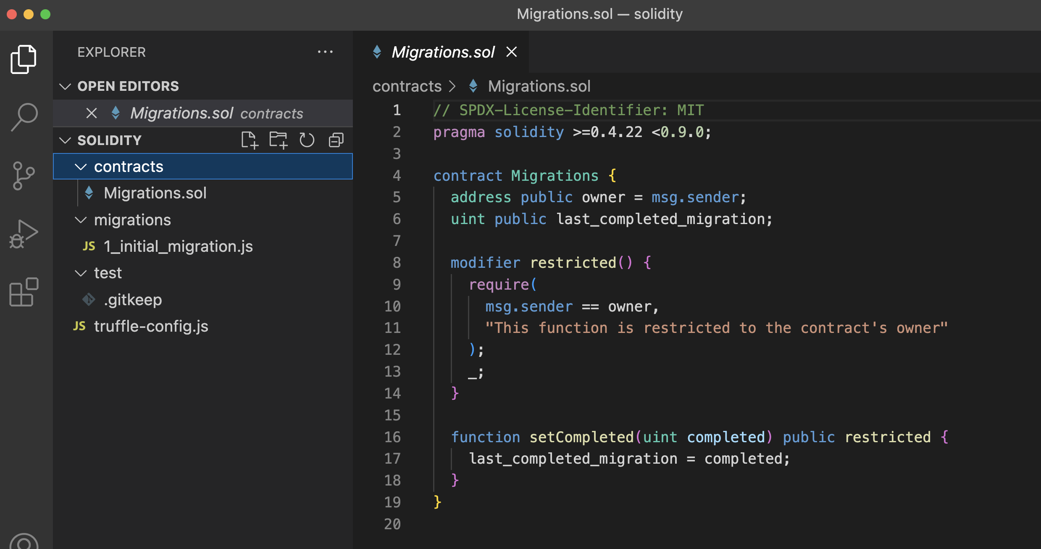Close Migrations.sol from Open Editors list
The height and width of the screenshot is (549, 1041).
point(91,113)
